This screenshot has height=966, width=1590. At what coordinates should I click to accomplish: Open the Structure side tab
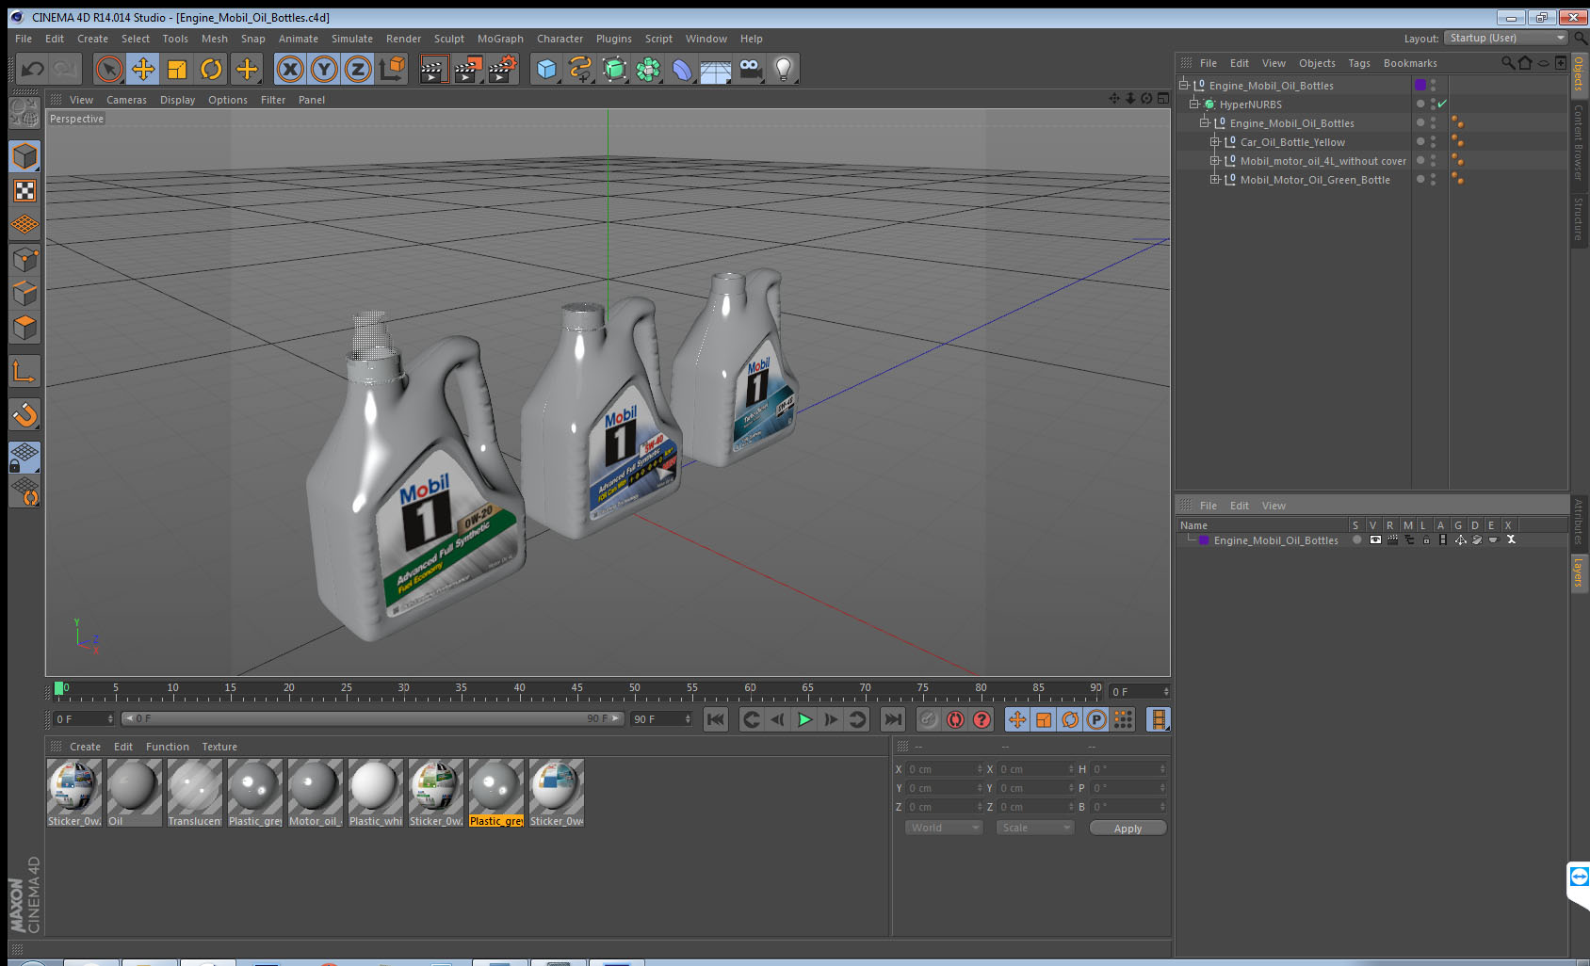click(x=1579, y=218)
